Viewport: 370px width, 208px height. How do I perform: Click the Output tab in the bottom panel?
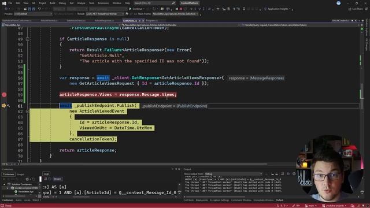[x=279, y=200]
